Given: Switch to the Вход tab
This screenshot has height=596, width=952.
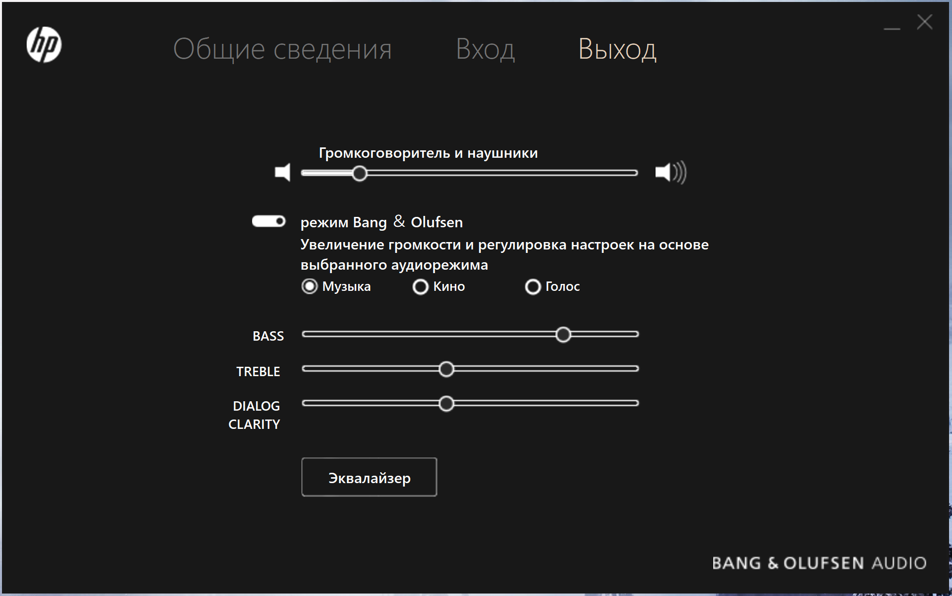Looking at the screenshot, I should click(485, 49).
